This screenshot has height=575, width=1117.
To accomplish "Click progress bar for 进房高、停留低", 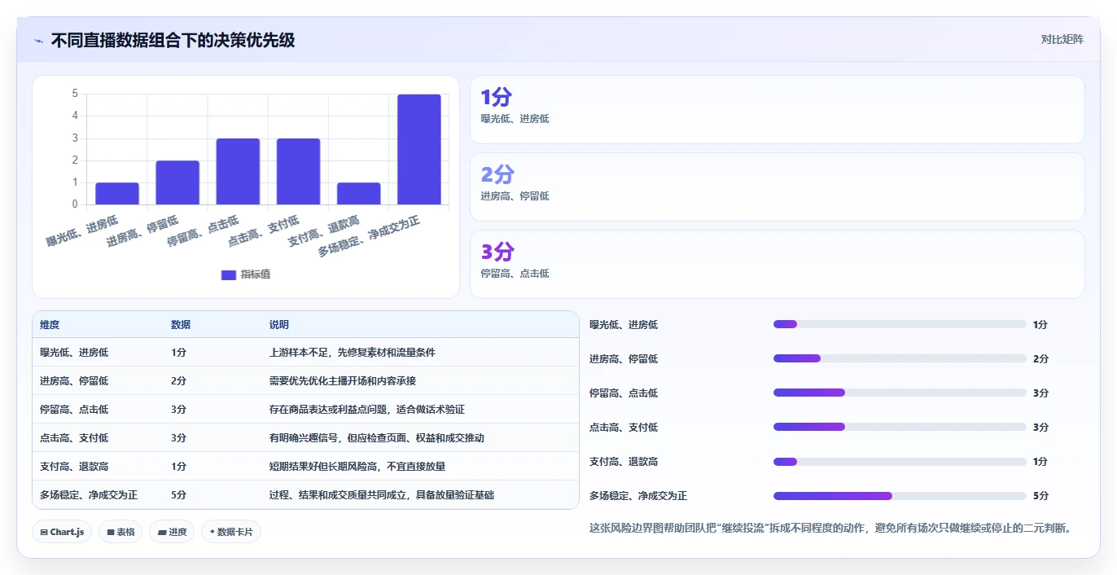I will point(900,358).
